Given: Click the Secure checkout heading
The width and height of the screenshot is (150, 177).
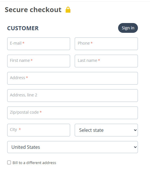Looking at the screenshot, I should coord(33,10).
